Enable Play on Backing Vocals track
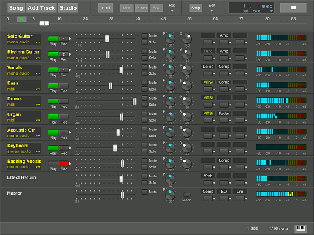The image size is (314, 235). tap(53, 163)
